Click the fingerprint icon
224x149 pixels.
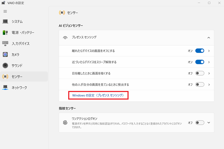[x=65, y=123]
